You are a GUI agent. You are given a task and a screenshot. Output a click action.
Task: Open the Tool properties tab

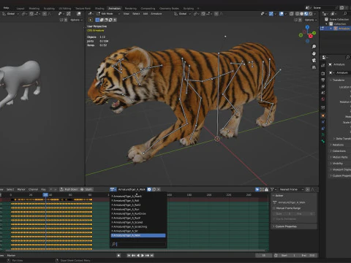pos(323,65)
